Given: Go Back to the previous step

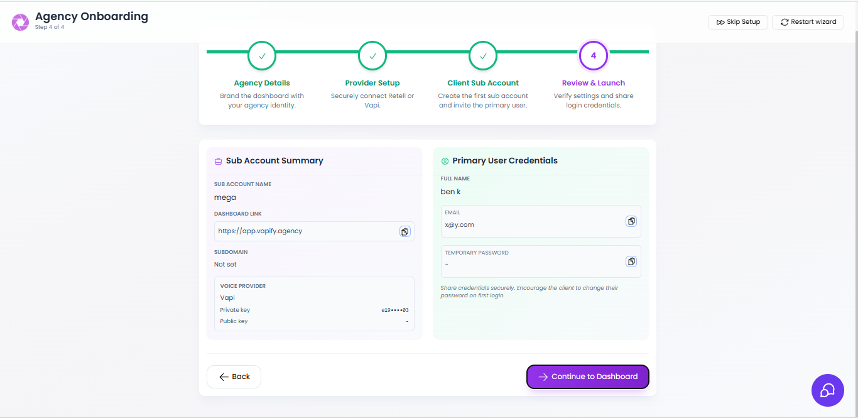Looking at the screenshot, I should pyautogui.click(x=234, y=377).
